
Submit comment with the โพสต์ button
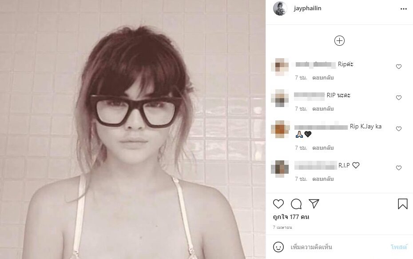point(399,247)
